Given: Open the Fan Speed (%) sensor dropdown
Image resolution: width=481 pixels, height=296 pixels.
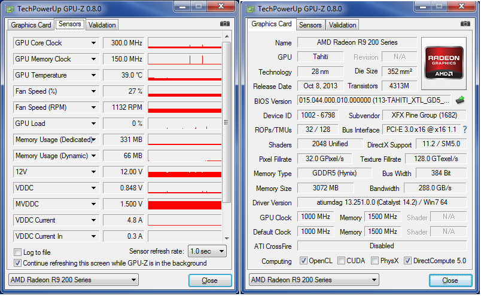Looking at the screenshot, I should pyautogui.click(x=93, y=91).
